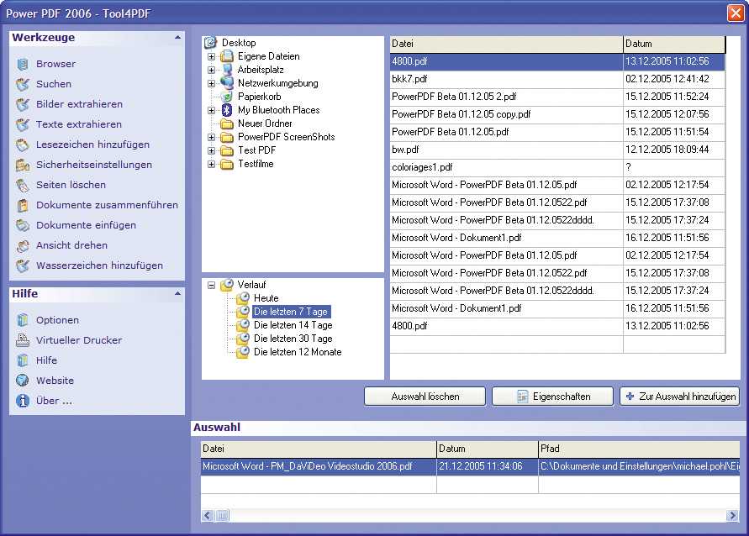
Task: Click the Über info icon
Action: [23, 401]
